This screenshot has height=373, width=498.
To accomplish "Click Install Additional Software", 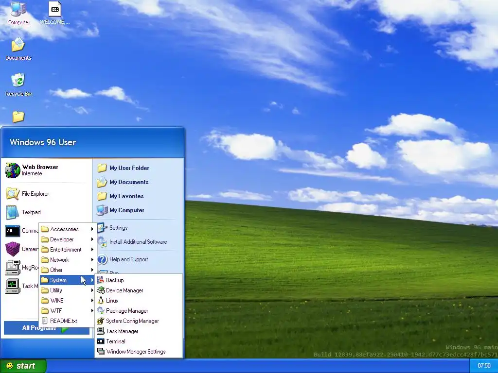I will [139, 242].
